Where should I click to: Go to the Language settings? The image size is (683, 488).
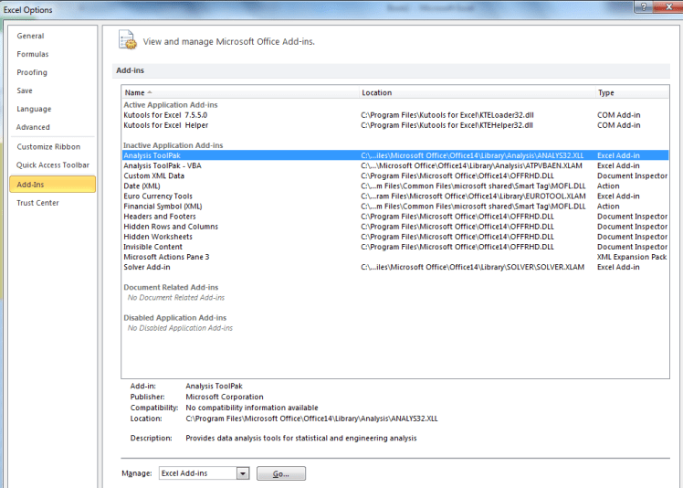[x=34, y=110]
